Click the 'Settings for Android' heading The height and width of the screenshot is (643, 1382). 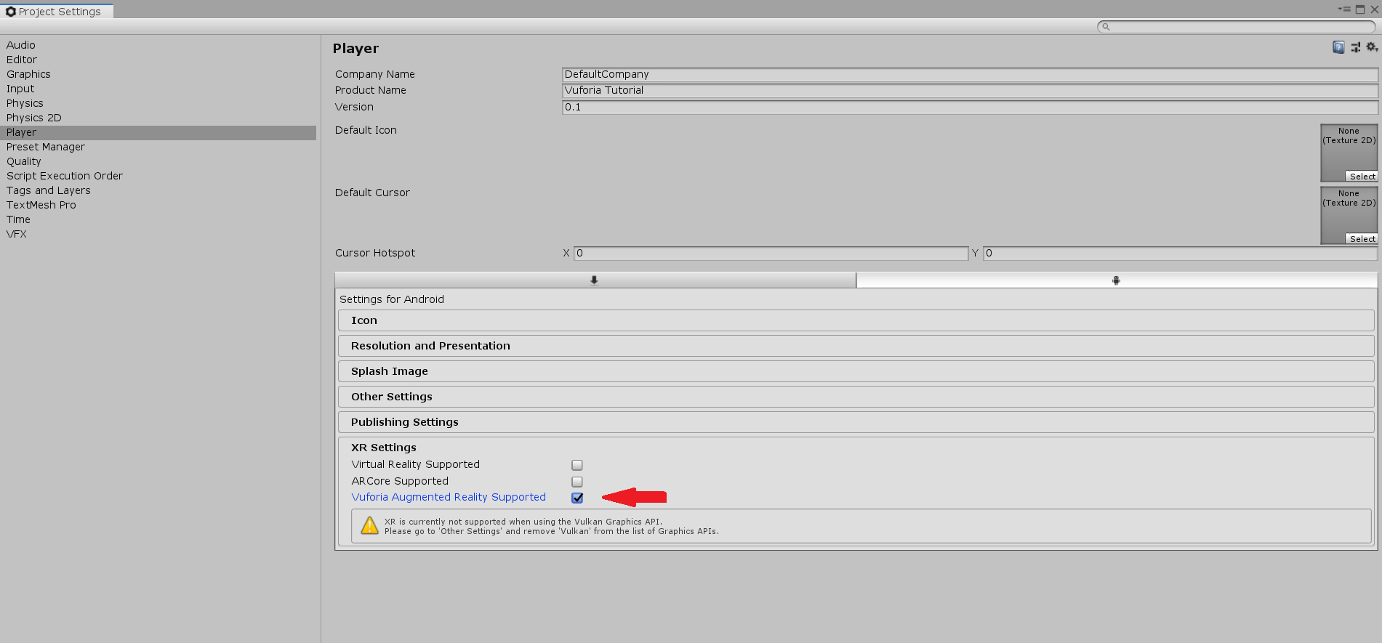click(x=392, y=299)
